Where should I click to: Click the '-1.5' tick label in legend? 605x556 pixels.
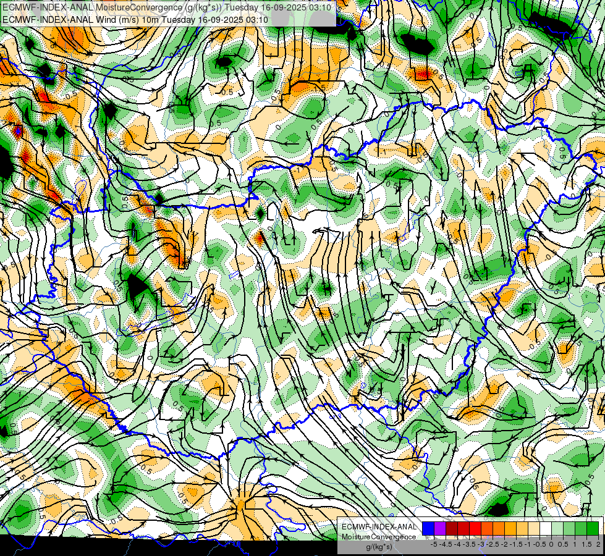point(516,544)
